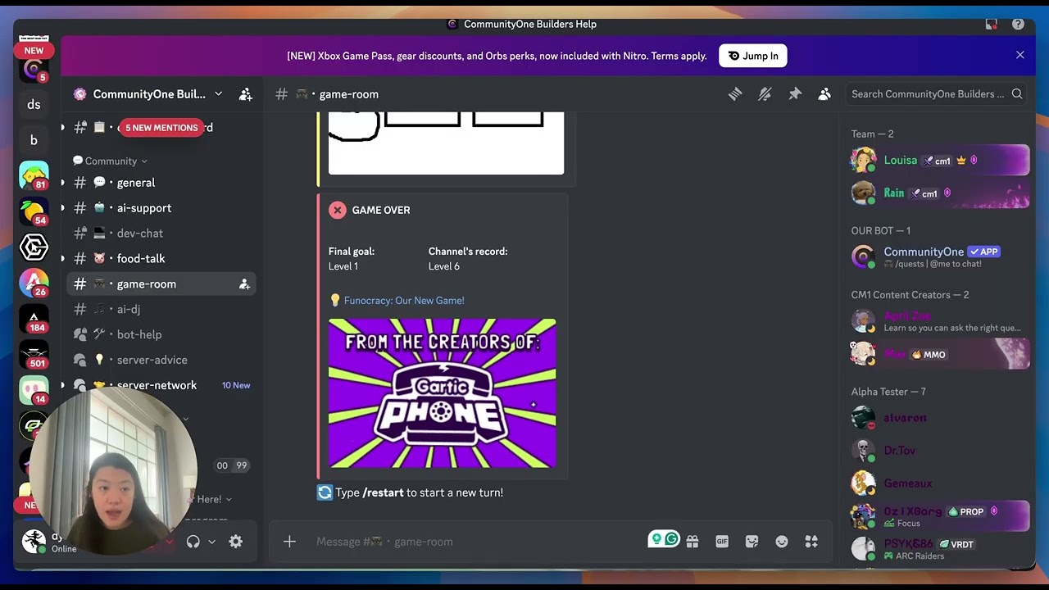
Task: Create invite for game-room channel
Action: [244, 284]
